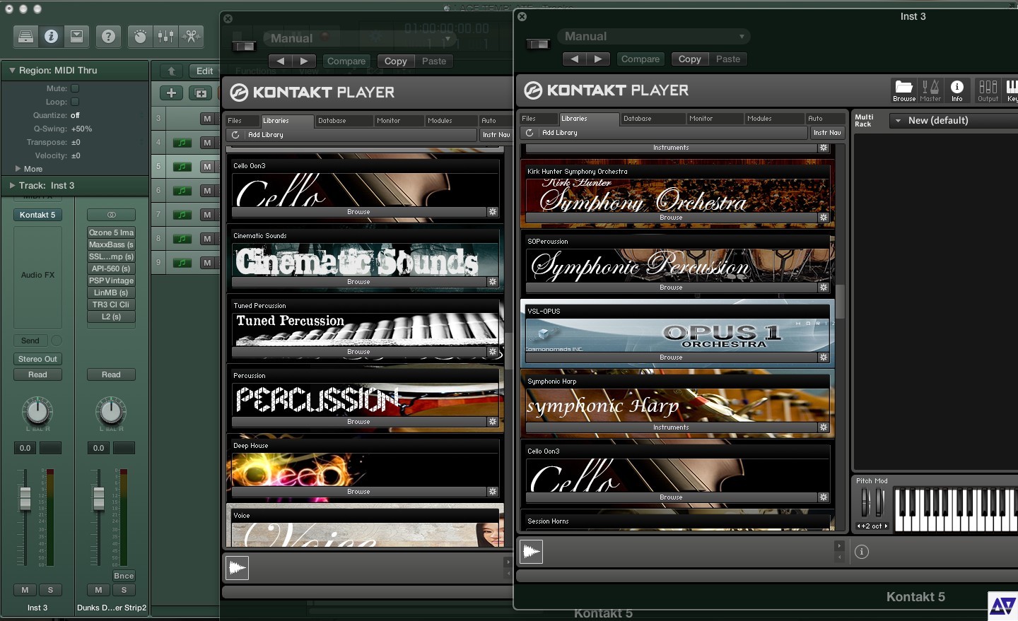This screenshot has height=621, width=1018.
Task: Click Pitch wheel slider in Kontakt
Action: pyautogui.click(x=865, y=502)
